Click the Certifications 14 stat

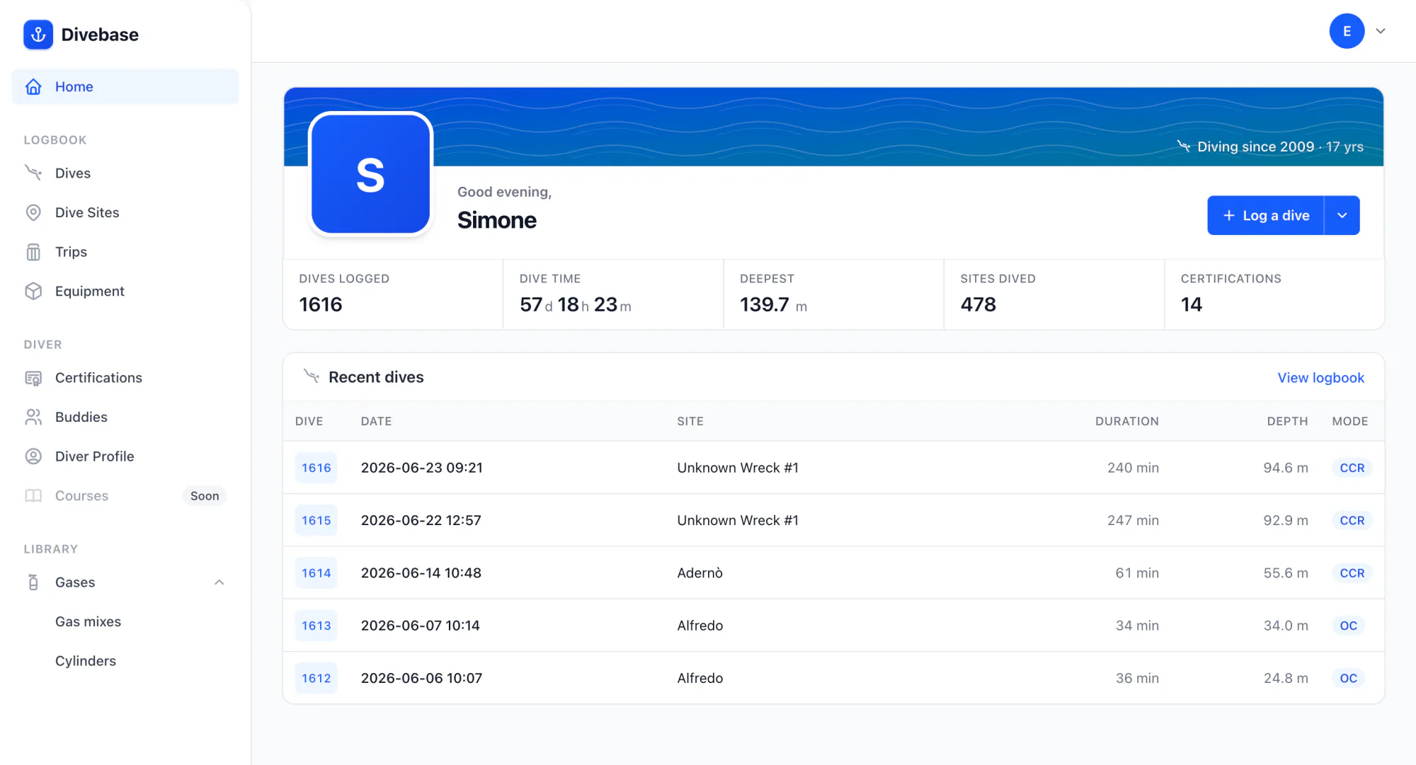point(1274,294)
